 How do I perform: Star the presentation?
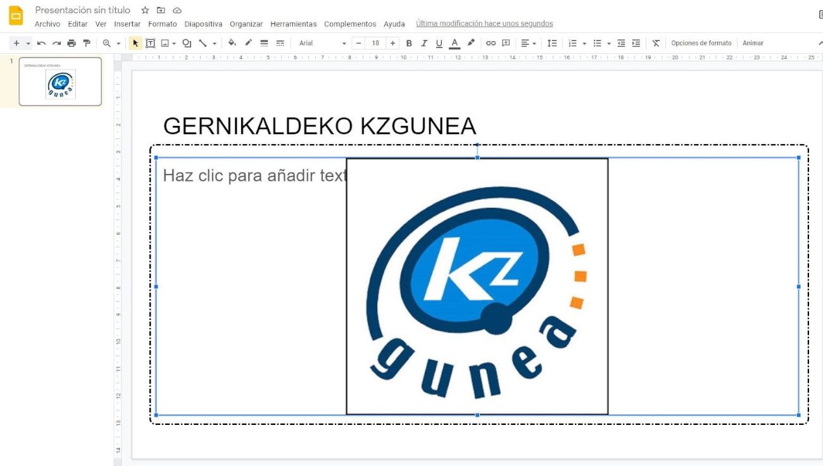coord(145,10)
